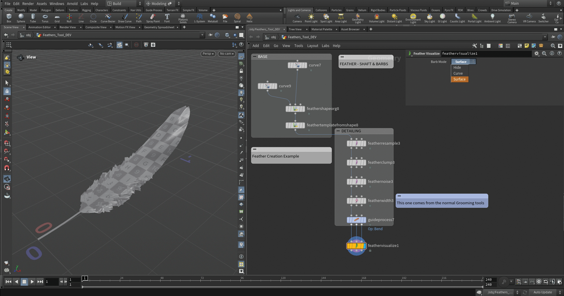The height and width of the screenshot is (296, 564).
Task: Open the File menu
Action: pos(8,4)
